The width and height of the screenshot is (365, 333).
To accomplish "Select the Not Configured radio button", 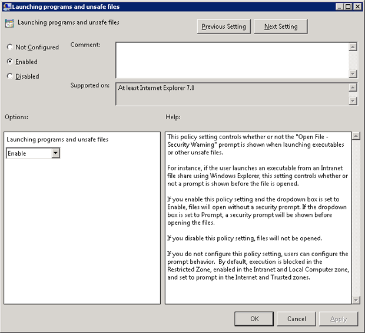I will tap(10, 47).
